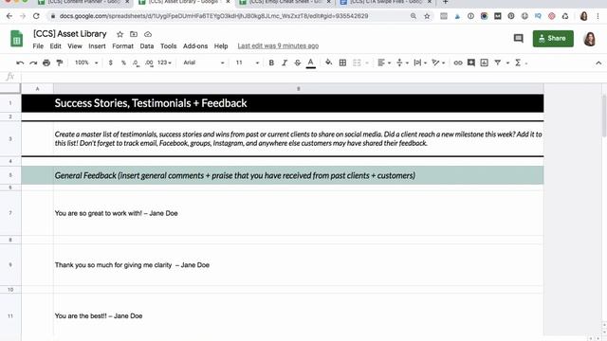The width and height of the screenshot is (607, 341).
Task: Format as currency with dollar icon
Action: [111, 63]
